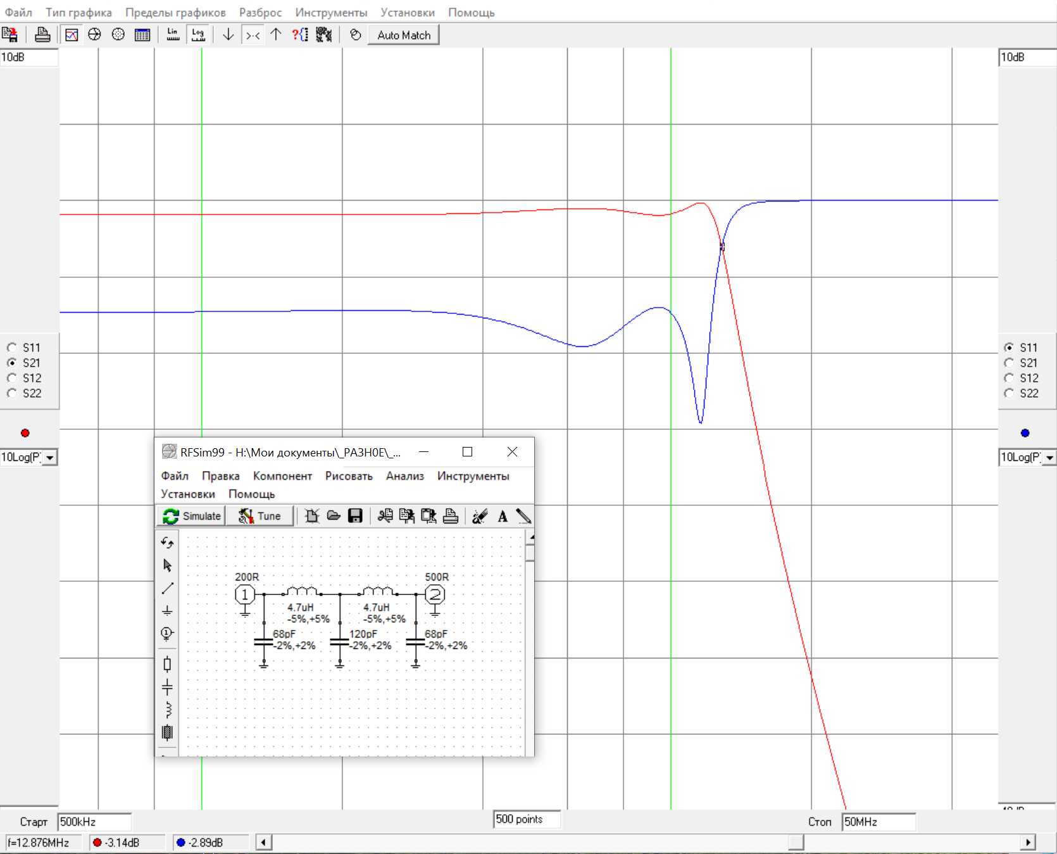Switch graph to Smith chart view
This screenshot has height=854, width=1057.
tap(94, 35)
